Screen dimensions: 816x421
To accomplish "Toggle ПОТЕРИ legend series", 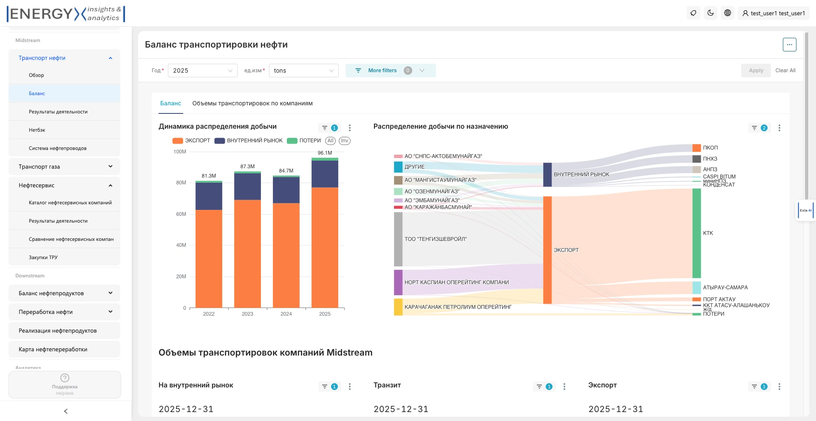I will pyautogui.click(x=304, y=141).
